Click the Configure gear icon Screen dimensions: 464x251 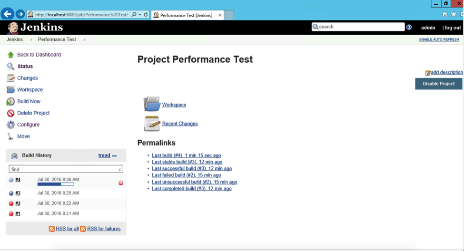point(10,125)
